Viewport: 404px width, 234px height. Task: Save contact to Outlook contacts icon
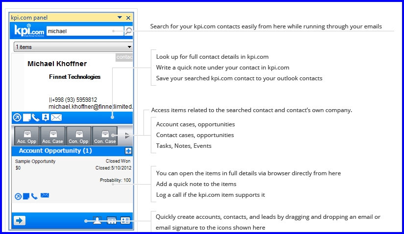pos(46,117)
